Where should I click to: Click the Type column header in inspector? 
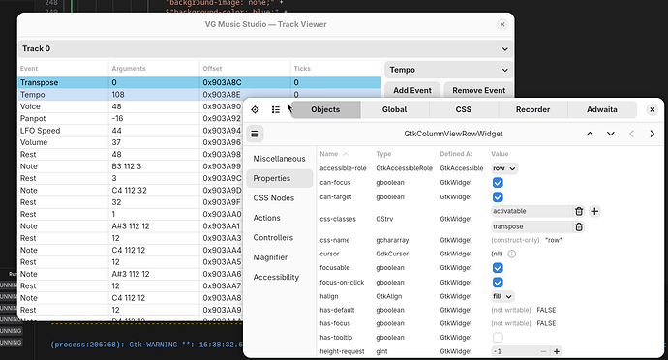click(x=383, y=154)
